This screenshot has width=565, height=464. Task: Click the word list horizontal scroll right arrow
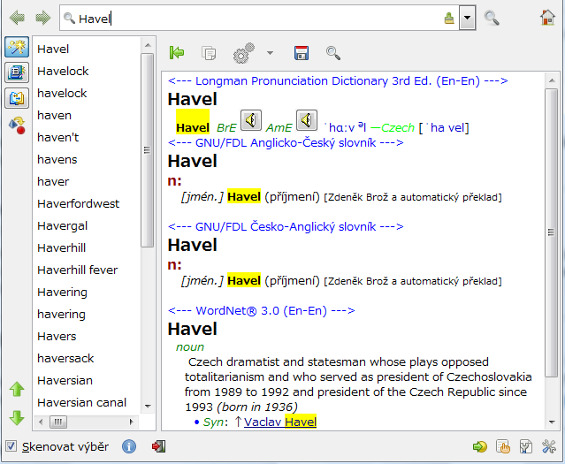point(132,422)
